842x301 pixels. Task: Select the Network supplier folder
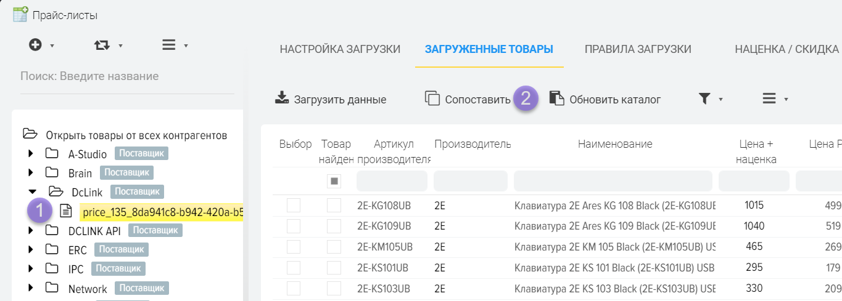point(87,289)
